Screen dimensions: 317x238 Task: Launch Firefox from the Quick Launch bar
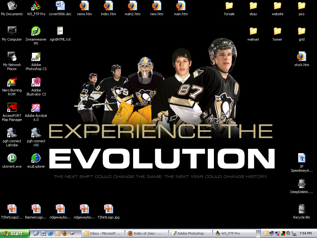(x=65, y=233)
